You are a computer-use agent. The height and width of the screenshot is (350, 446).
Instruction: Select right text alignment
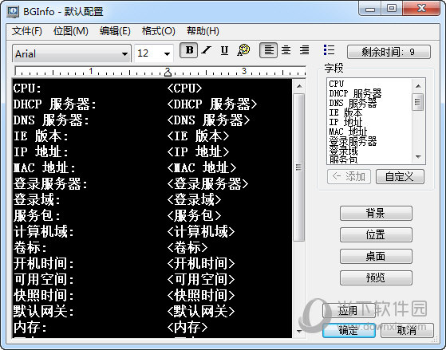[x=304, y=50]
